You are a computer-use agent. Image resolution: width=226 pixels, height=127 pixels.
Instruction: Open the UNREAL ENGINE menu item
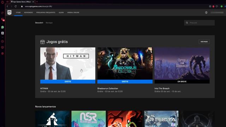[73, 13]
